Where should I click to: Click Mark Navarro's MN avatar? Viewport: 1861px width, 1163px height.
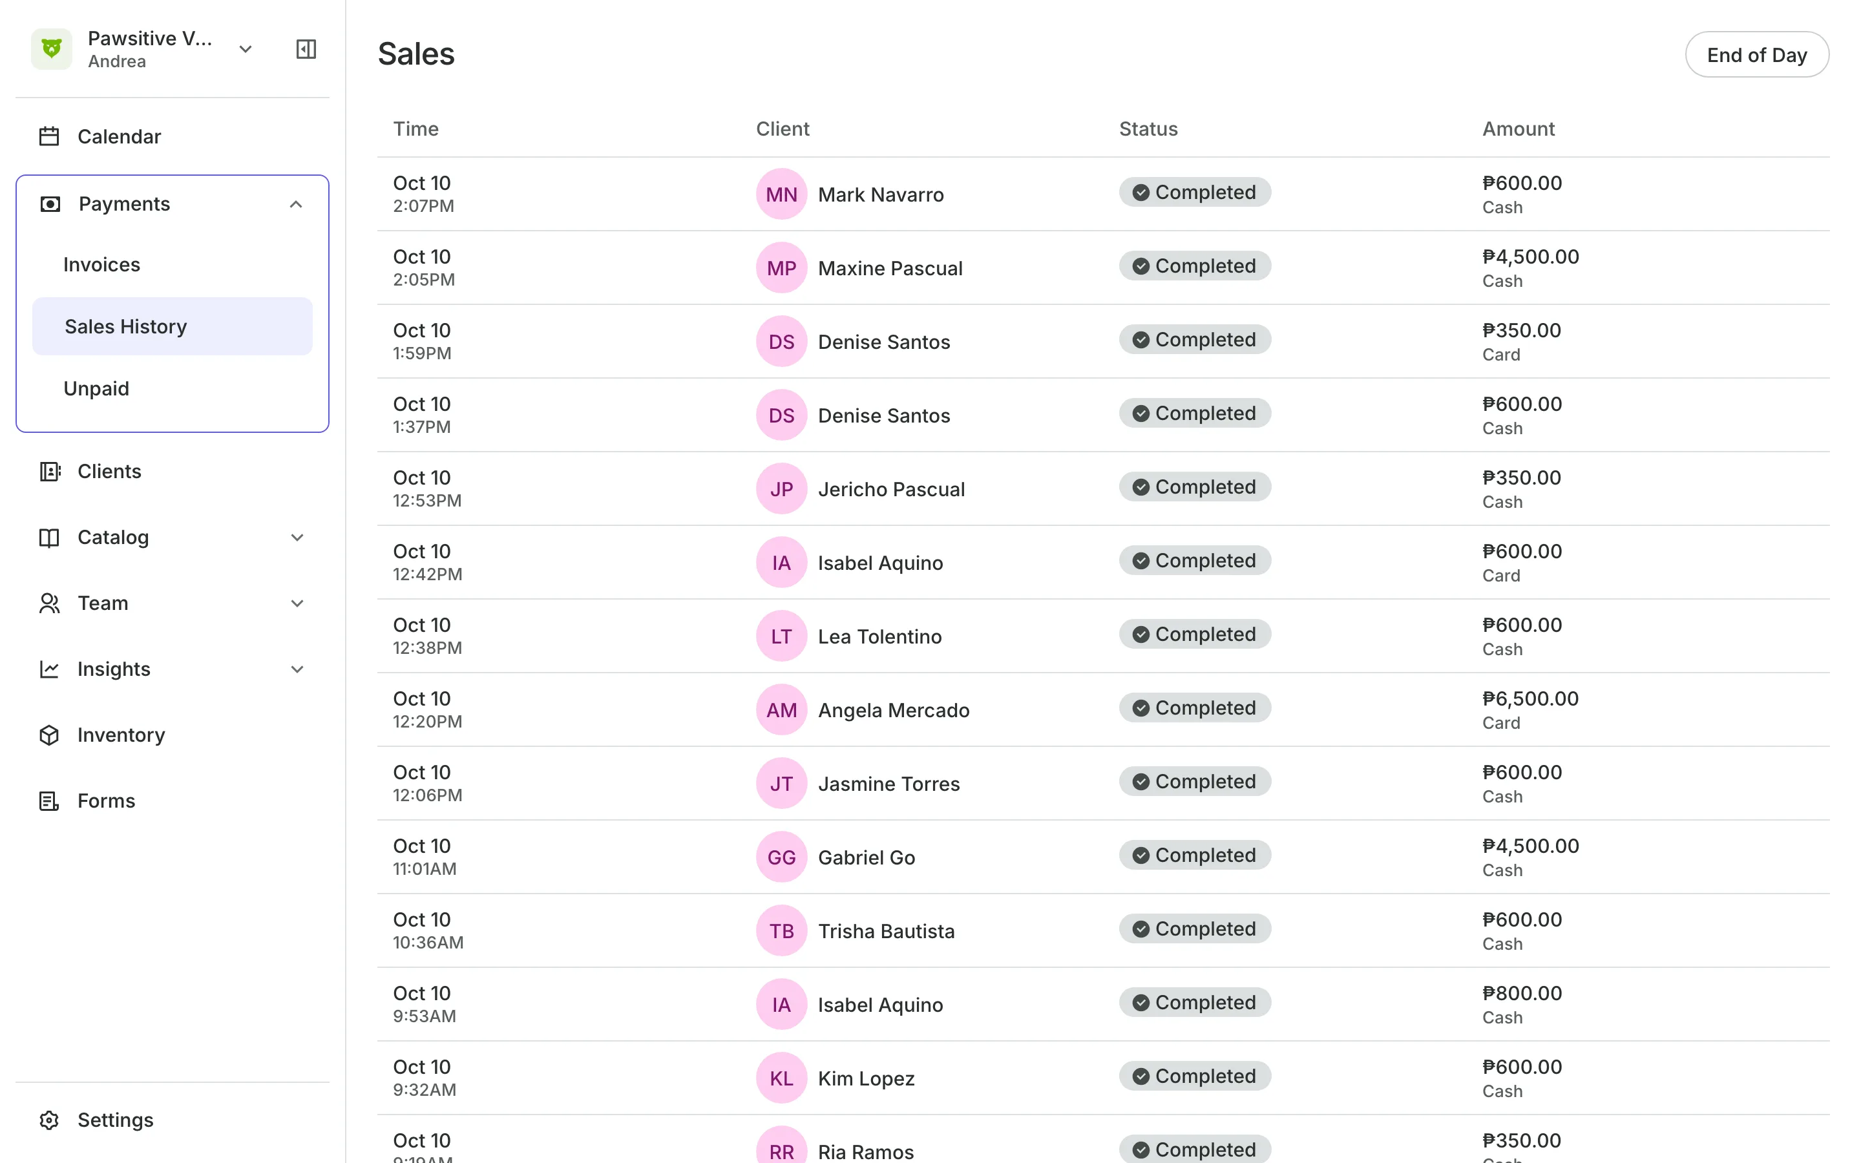(781, 194)
